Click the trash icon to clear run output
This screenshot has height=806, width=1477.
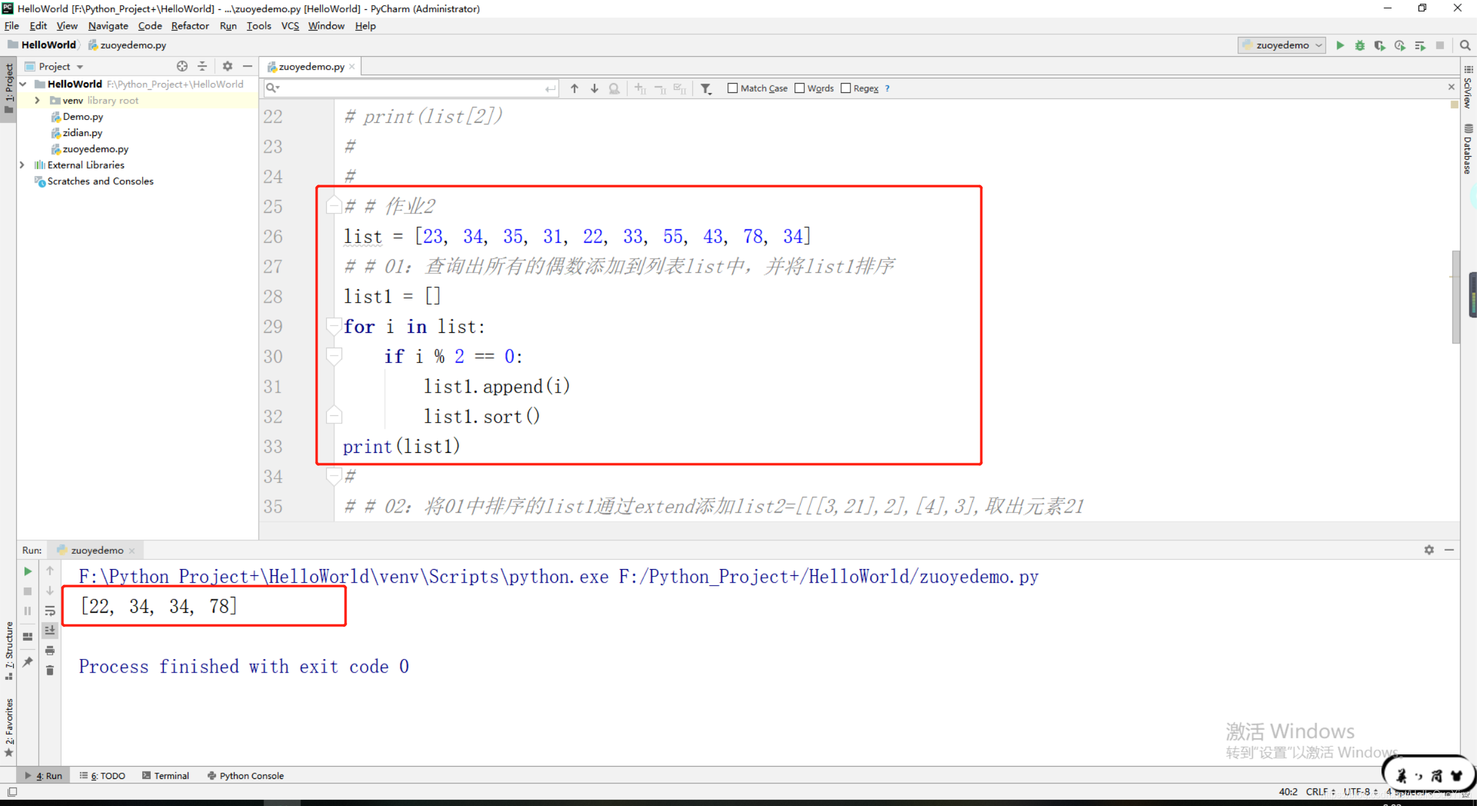pos(50,670)
